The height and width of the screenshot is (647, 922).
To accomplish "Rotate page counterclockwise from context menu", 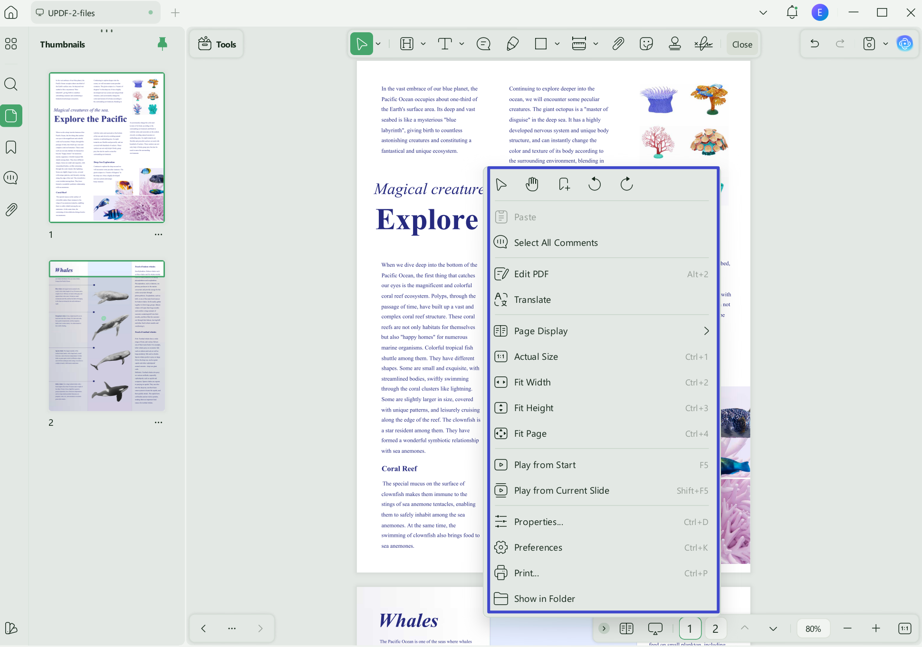I will click(595, 184).
